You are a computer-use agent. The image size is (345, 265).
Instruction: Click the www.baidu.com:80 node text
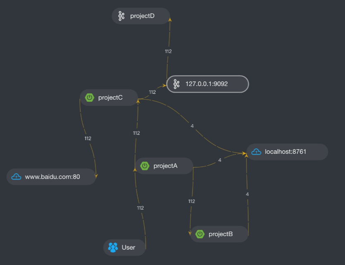(53, 177)
